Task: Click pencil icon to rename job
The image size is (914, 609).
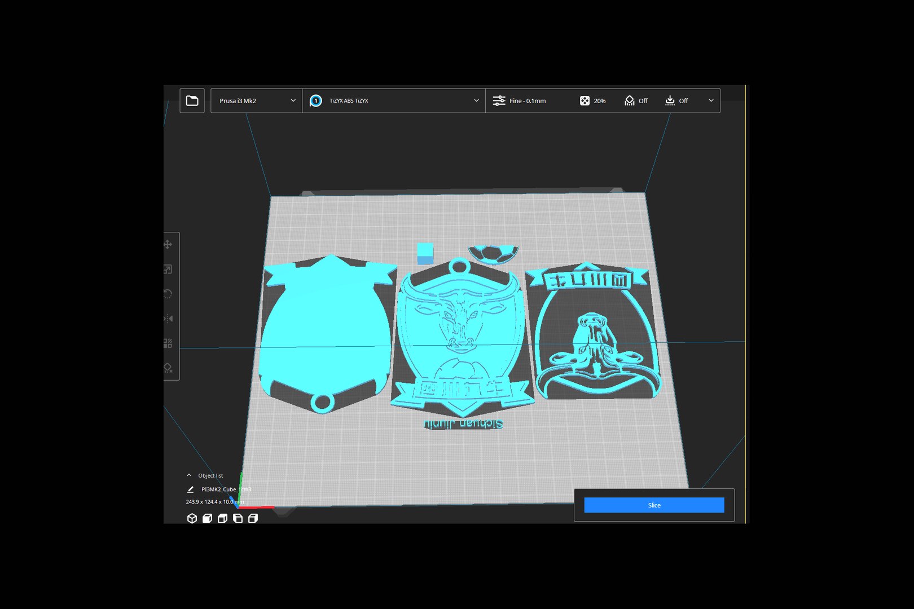Action: pos(190,489)
